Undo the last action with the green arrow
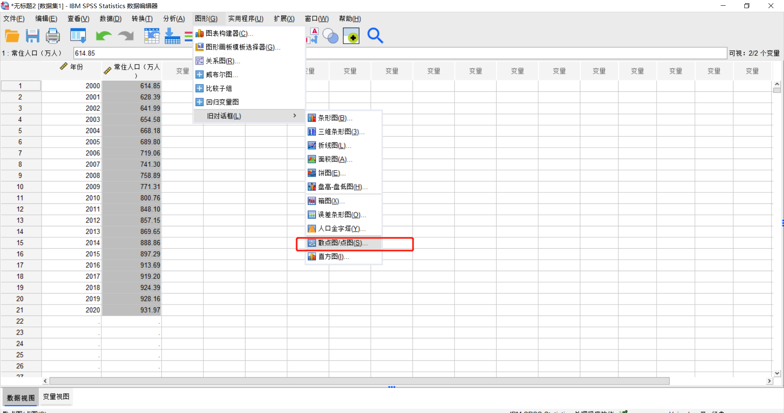Viewport: 784px width, 413px height. tap(104, 36)
